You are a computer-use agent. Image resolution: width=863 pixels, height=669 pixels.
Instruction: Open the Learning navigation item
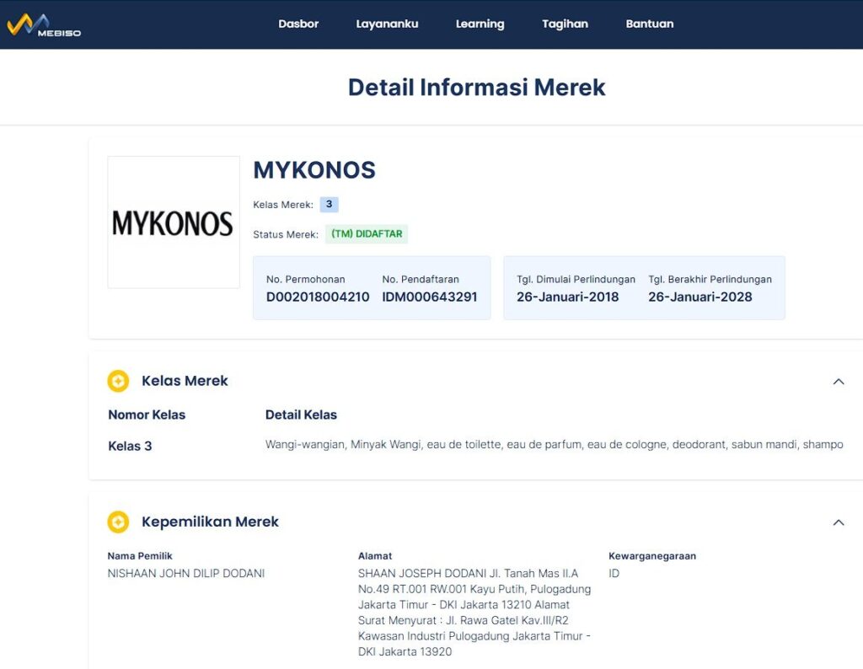[480, 24]
